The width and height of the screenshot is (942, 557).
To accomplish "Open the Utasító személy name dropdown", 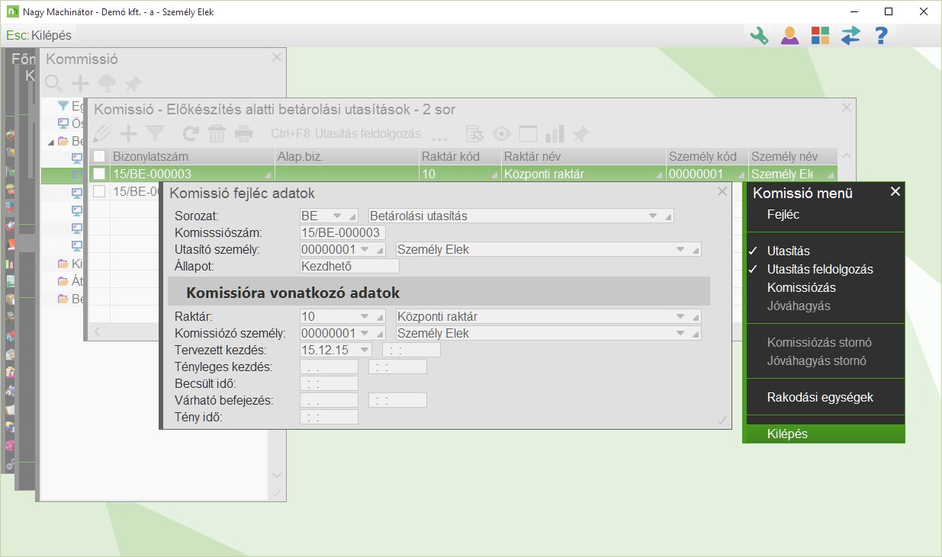I will [x=680, y=249].
